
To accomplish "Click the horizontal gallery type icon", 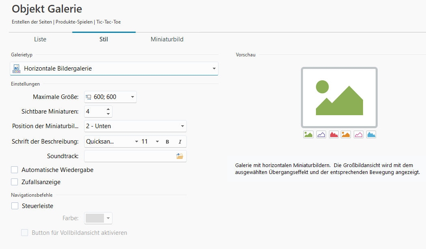I will tap(17, 69).
